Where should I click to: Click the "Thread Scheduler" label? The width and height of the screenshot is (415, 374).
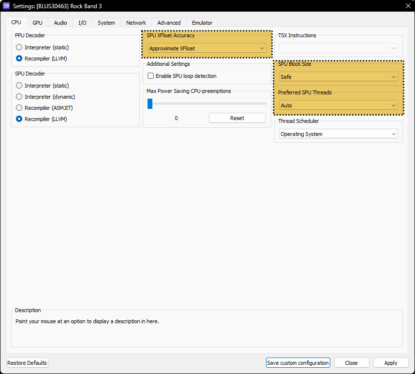[298, 121]
